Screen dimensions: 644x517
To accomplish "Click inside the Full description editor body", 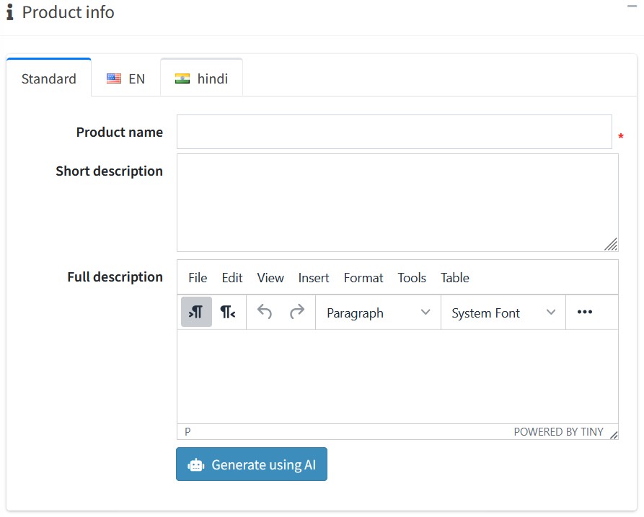I will click(397, 377).
